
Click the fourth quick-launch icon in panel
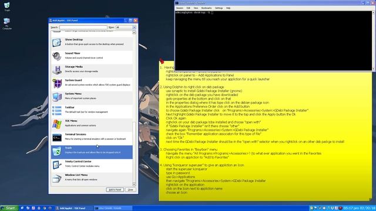tap(39, 208)
